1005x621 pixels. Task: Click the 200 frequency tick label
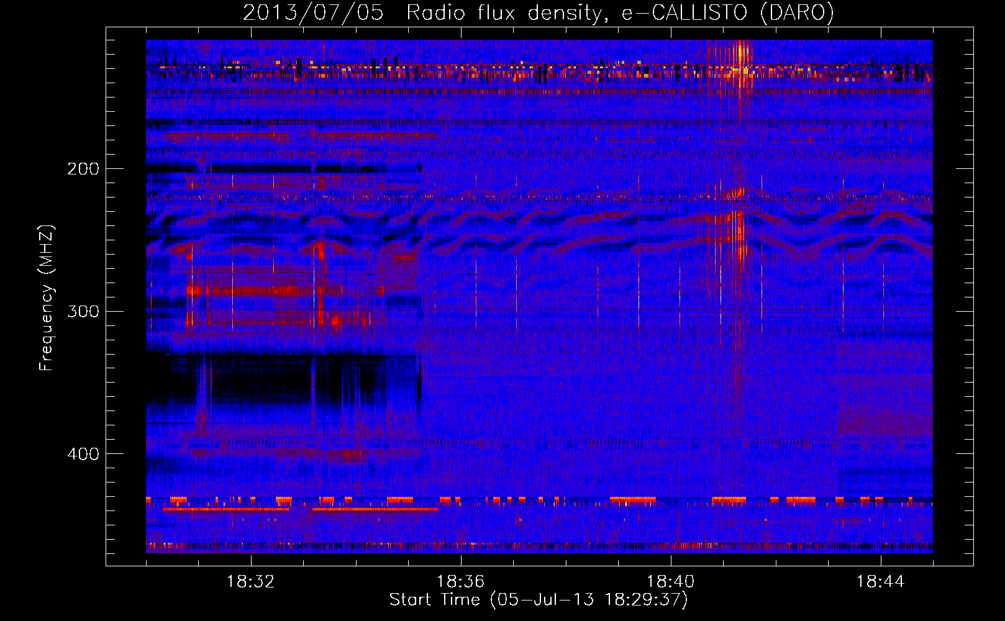(83, 169)
